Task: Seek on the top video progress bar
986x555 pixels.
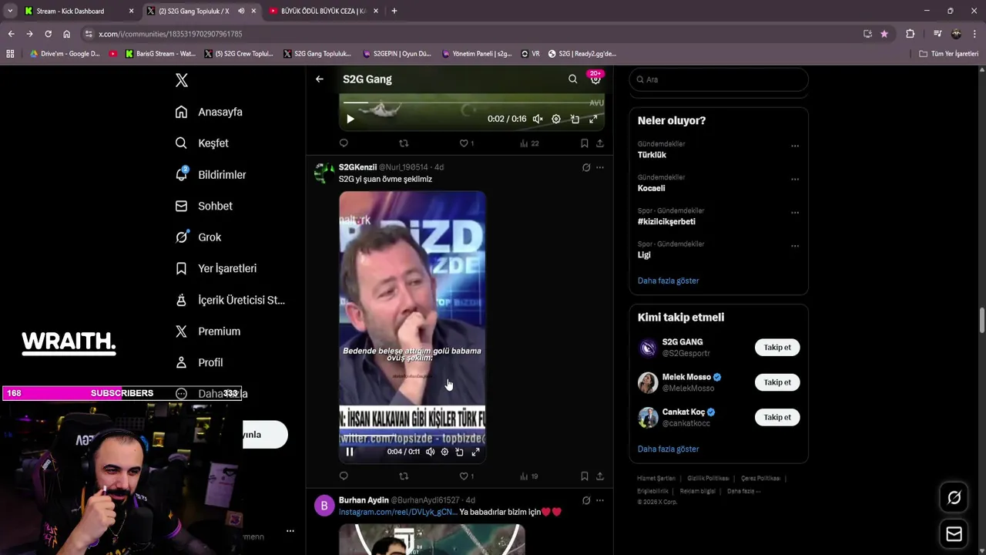Action: pyautogui.click(x=471, y=103)
